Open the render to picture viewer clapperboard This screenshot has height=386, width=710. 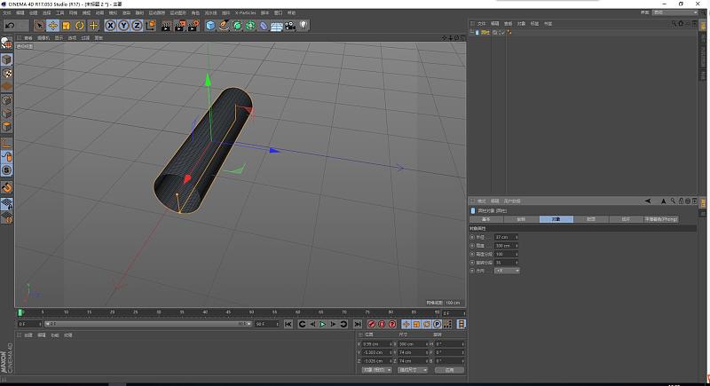178,26
